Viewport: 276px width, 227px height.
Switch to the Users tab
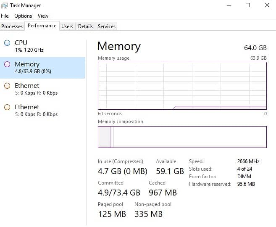point(67,26)
